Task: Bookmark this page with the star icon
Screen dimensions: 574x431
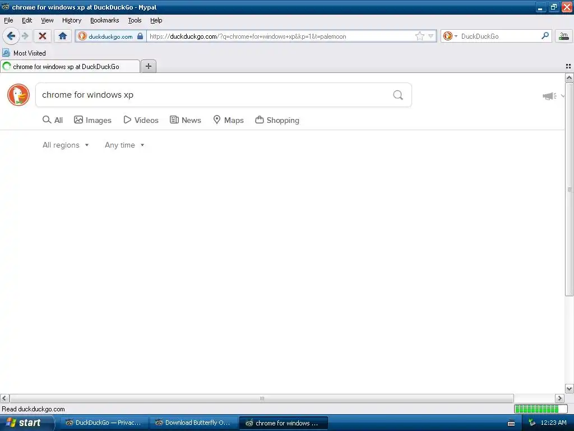Action: coord(419,36)
